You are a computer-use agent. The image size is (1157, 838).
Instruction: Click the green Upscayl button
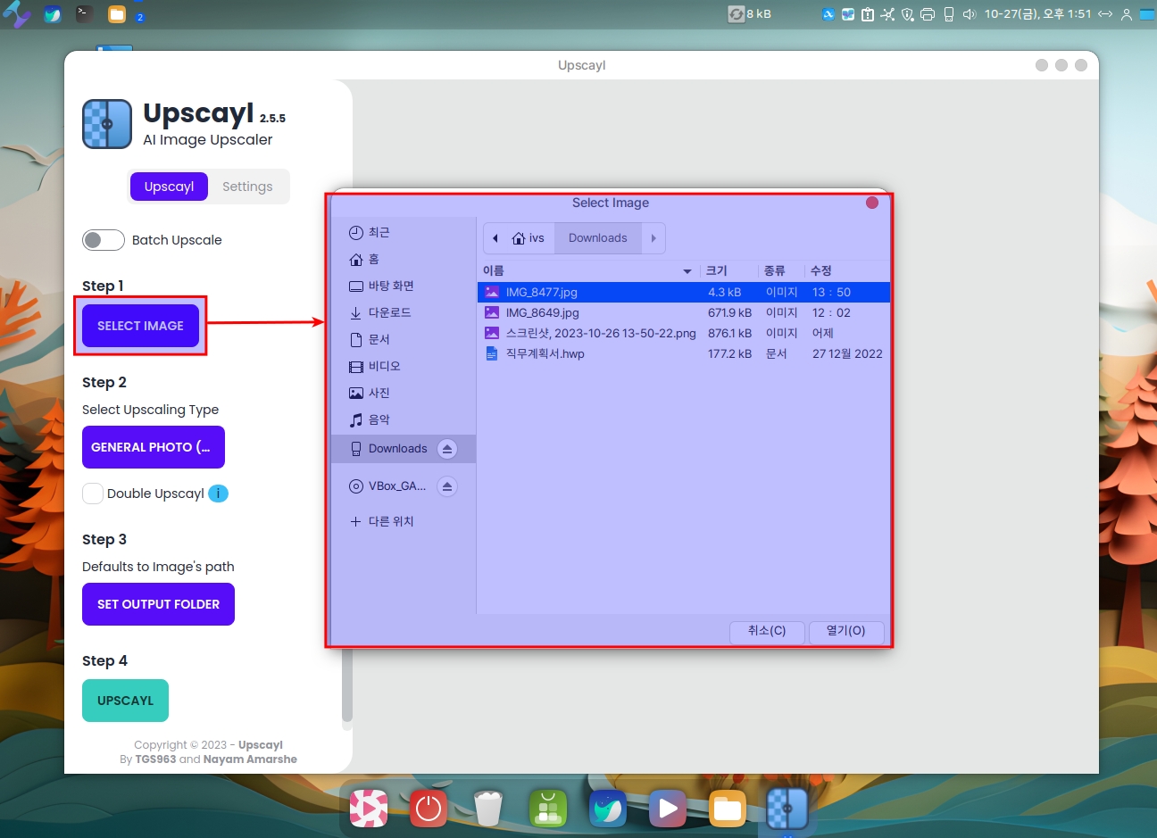point(125,701)
